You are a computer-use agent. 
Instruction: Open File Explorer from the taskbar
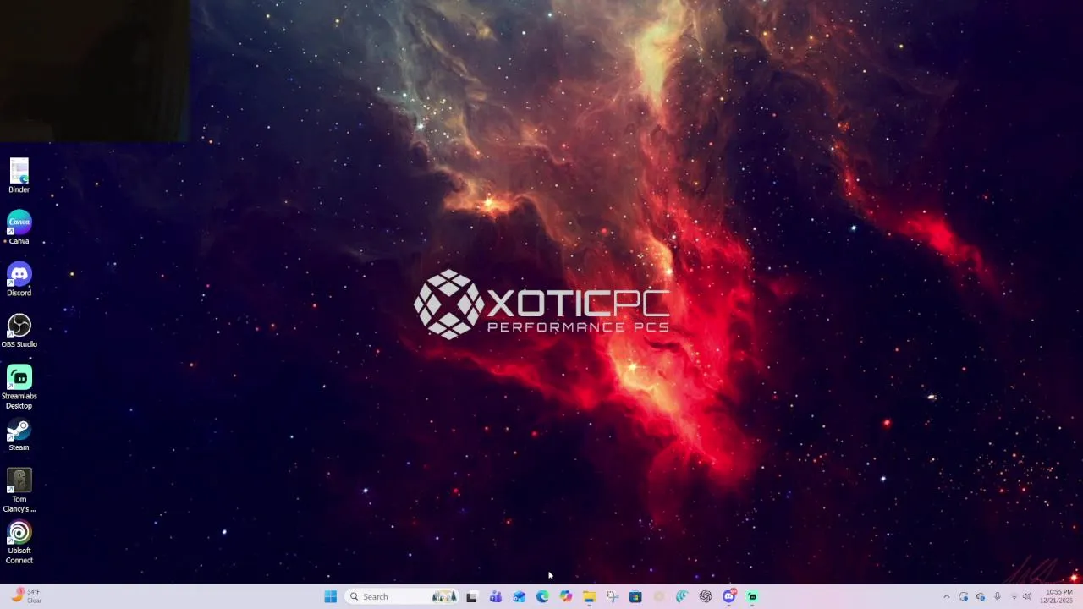pos(589,596)
